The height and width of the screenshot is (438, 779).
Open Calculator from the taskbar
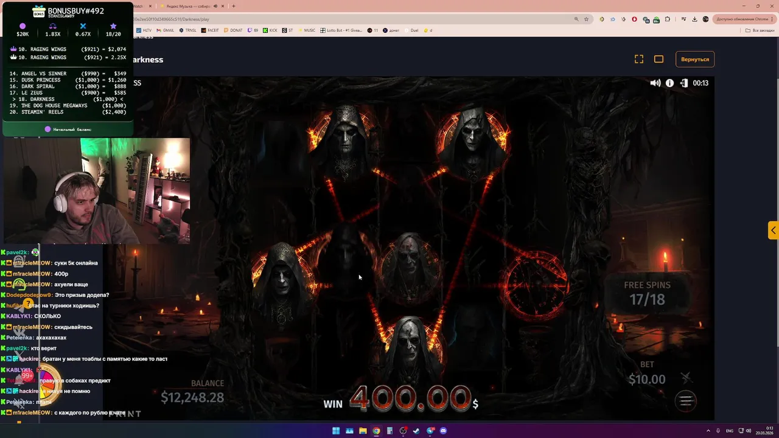click(389, 431)
